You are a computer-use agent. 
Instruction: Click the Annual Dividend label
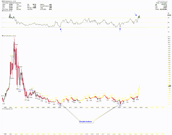[x=44, y=6]
